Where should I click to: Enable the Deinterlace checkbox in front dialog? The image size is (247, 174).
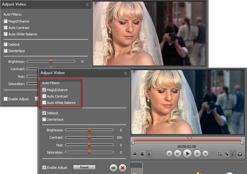(44, 119)
